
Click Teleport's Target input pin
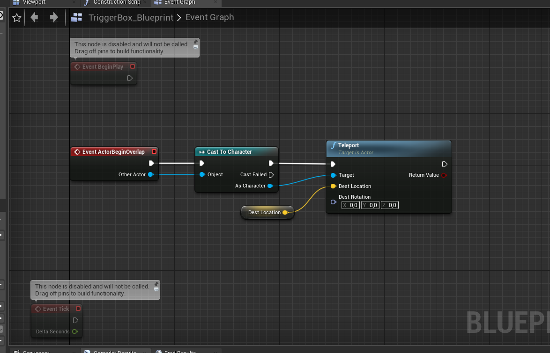tap(333, 175)
